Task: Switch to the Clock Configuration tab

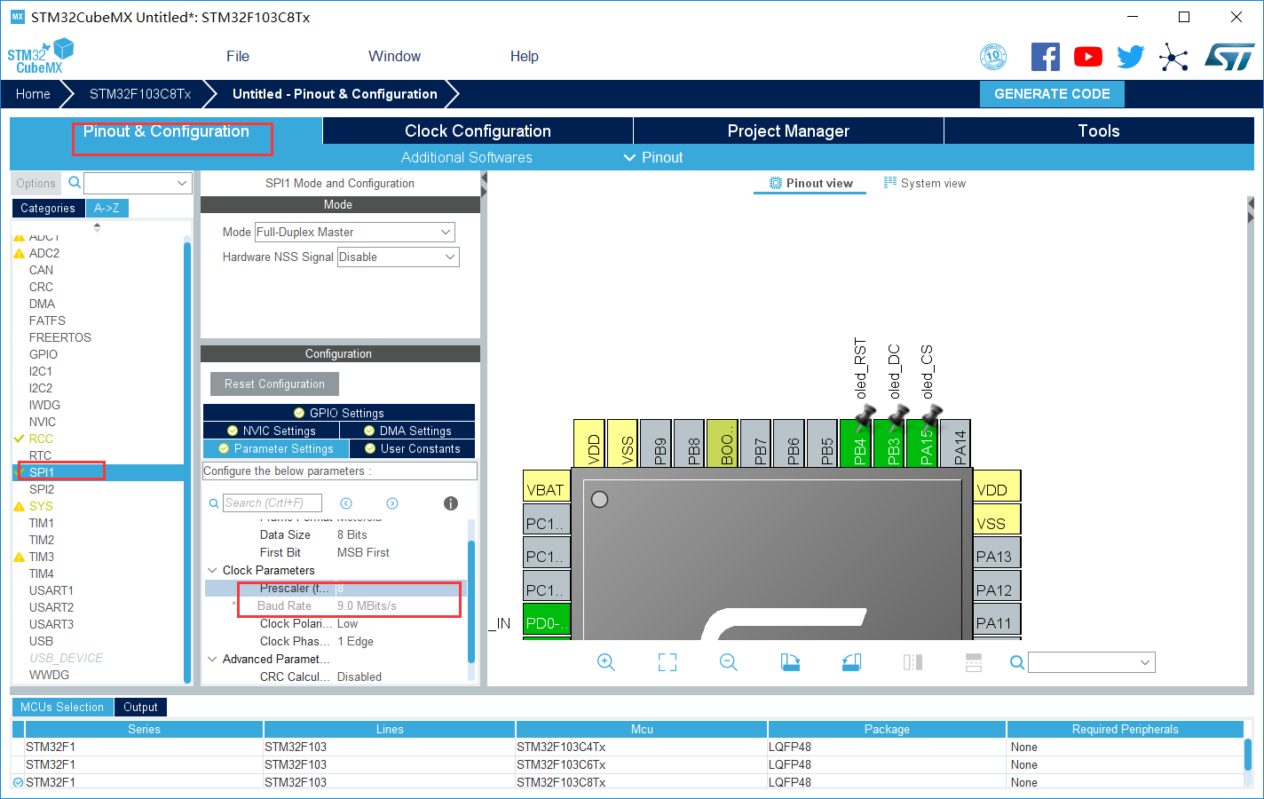Action: 478,131
